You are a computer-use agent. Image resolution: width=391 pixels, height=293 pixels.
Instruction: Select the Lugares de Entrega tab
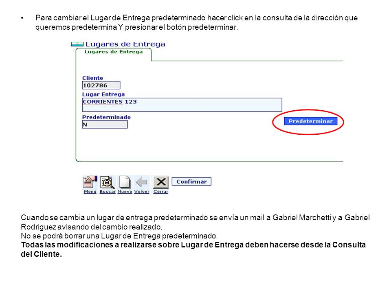tap(114, 52)
